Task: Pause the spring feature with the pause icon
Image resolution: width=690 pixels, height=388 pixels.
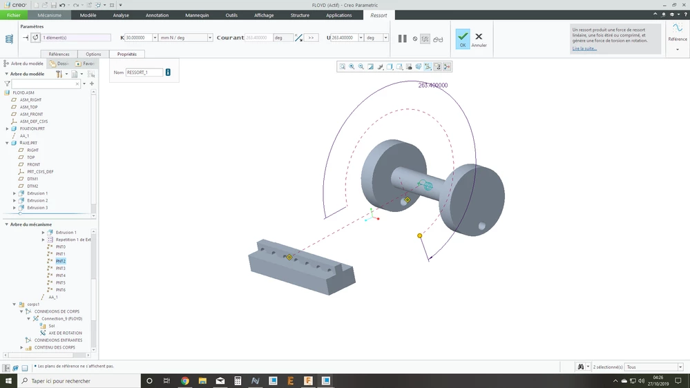Action: point(402,39)
